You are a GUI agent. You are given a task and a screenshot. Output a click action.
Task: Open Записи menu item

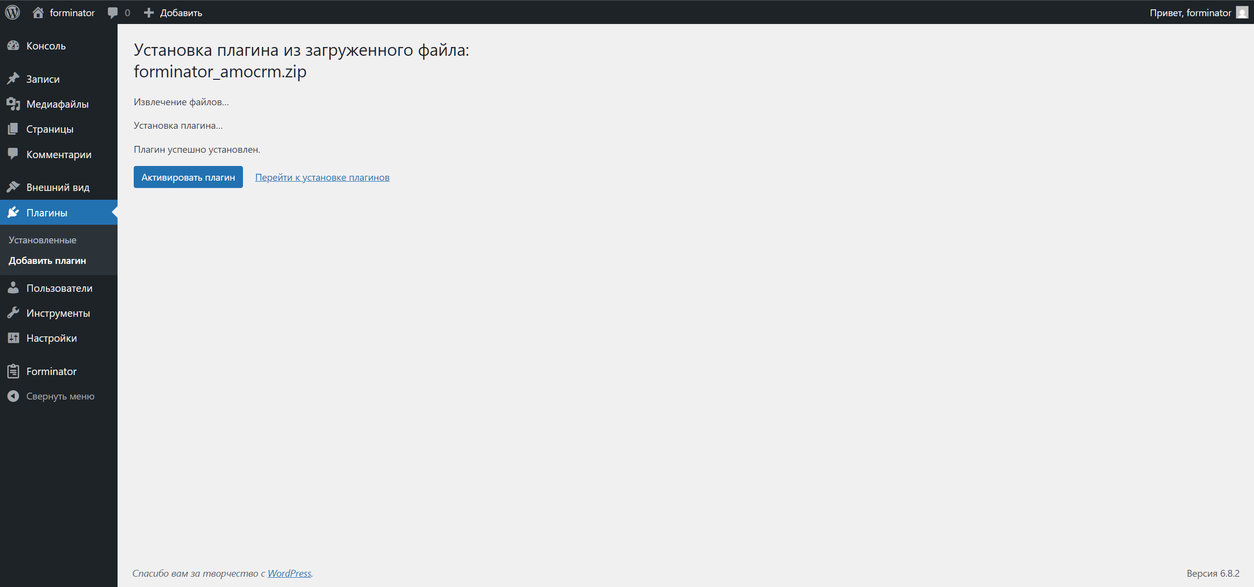(x=59, y=79)
